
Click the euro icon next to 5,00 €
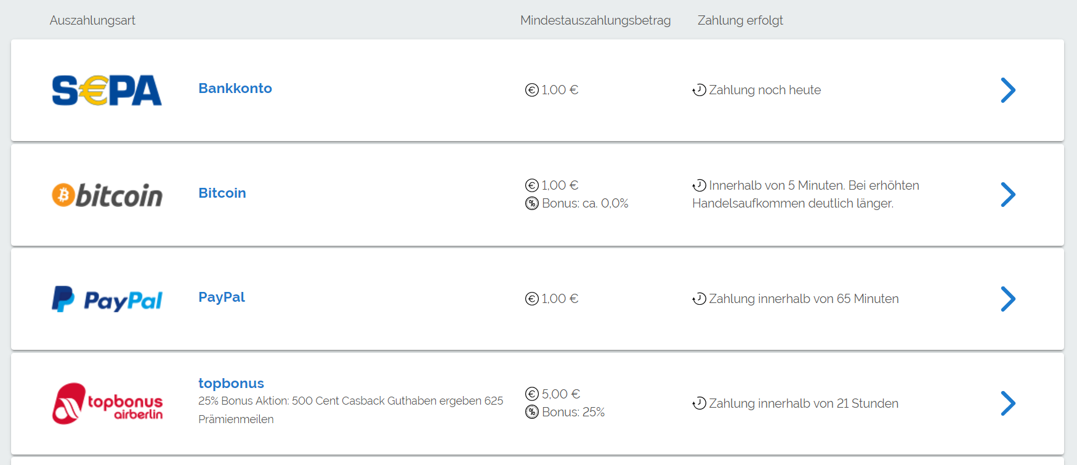532,394
